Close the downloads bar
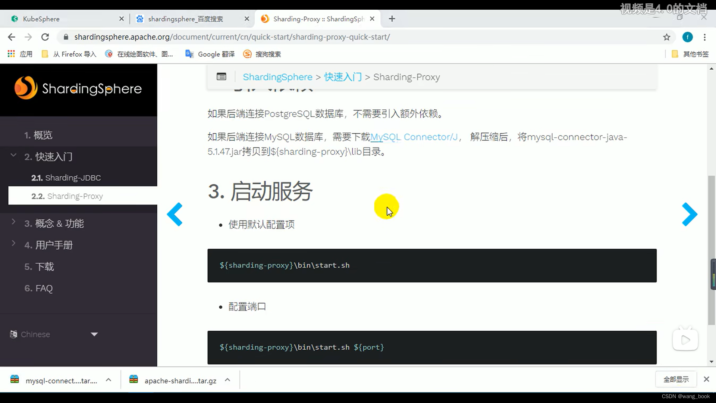The height and width of the screenshot is (403, 716). (706, 379)
